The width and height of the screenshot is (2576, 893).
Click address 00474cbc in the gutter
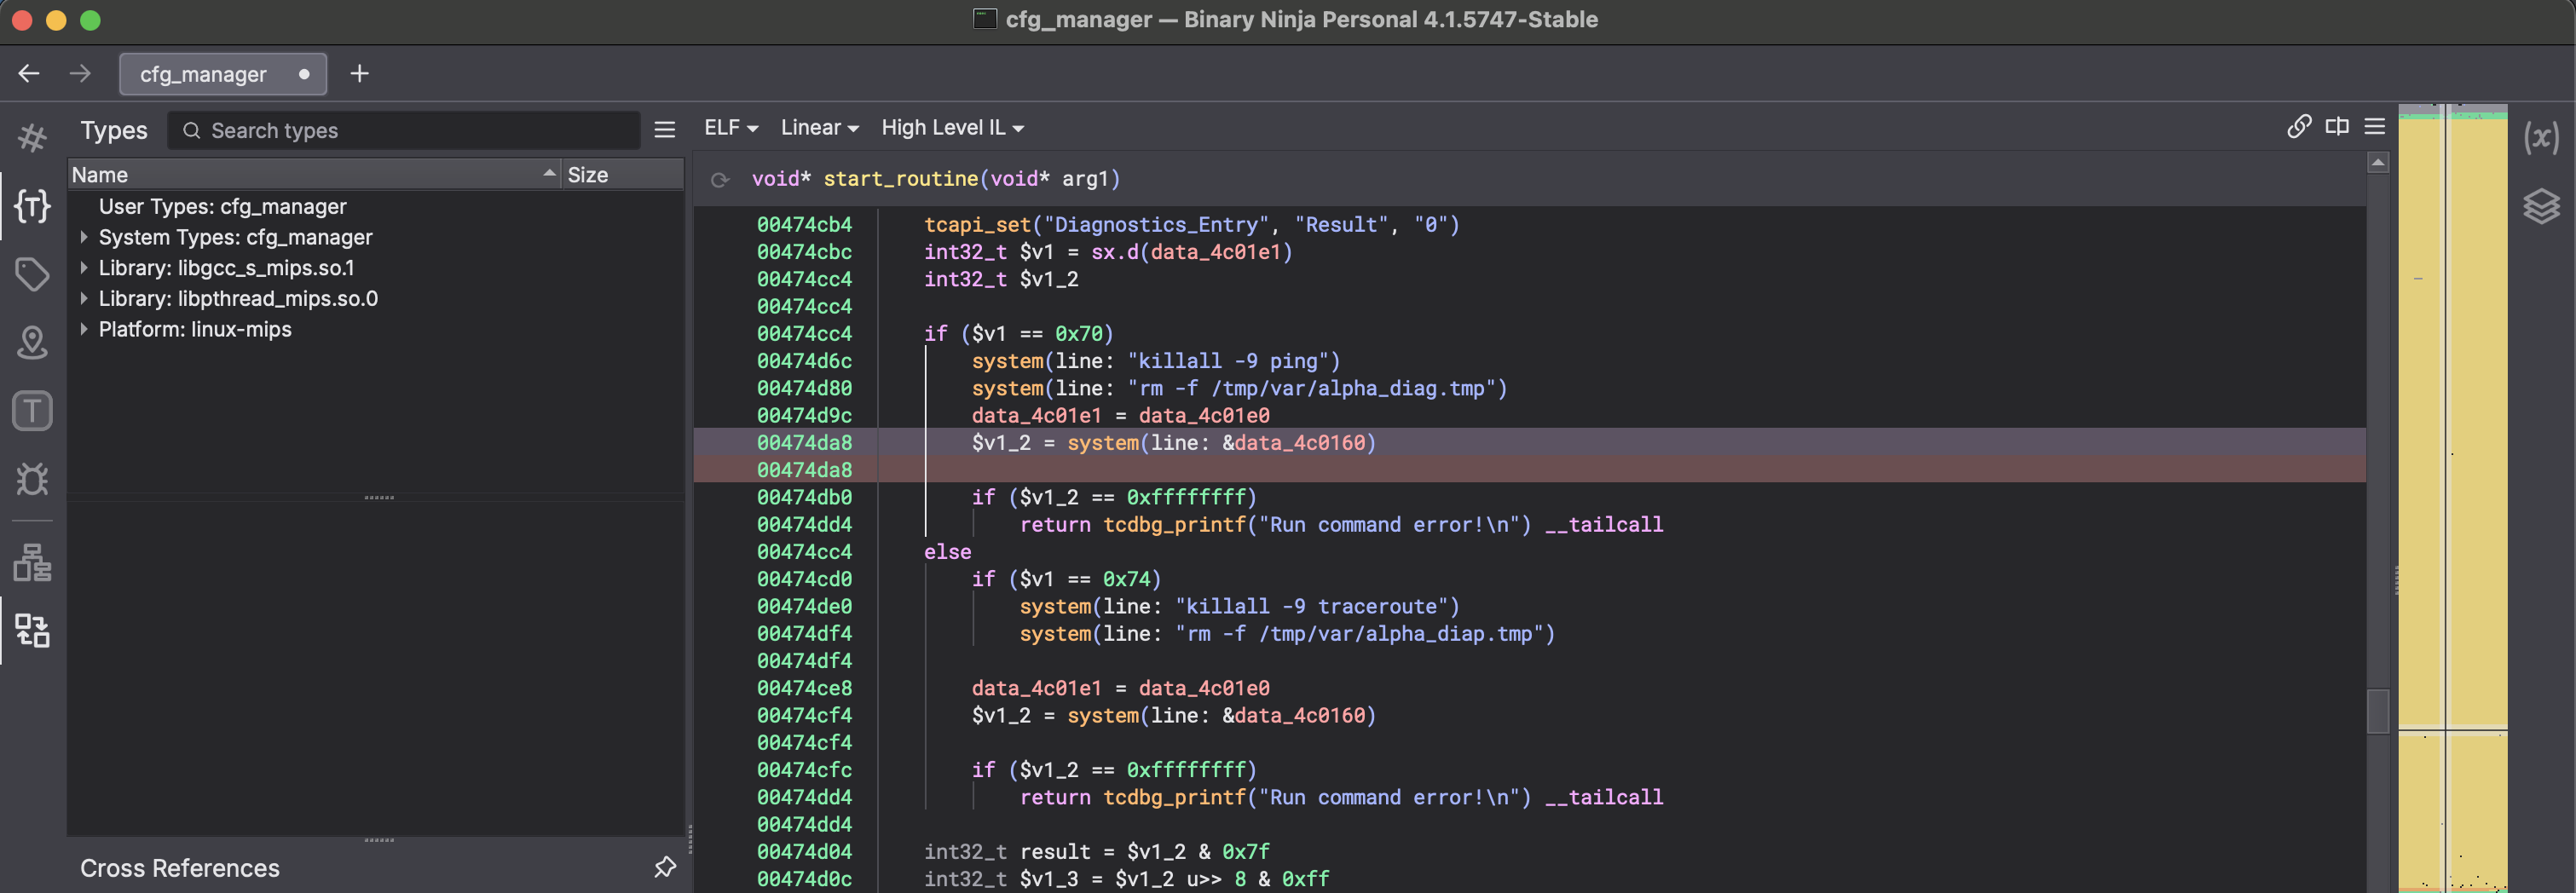(804, 252)
